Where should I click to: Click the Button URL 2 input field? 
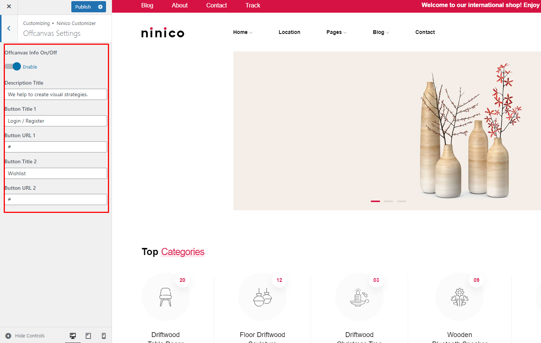(56, 199)
